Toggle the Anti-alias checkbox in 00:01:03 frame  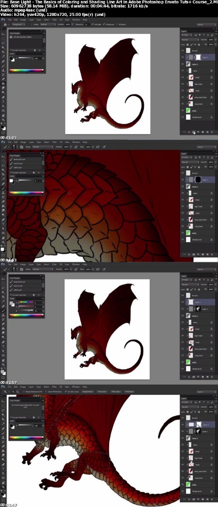coord(93,24)
